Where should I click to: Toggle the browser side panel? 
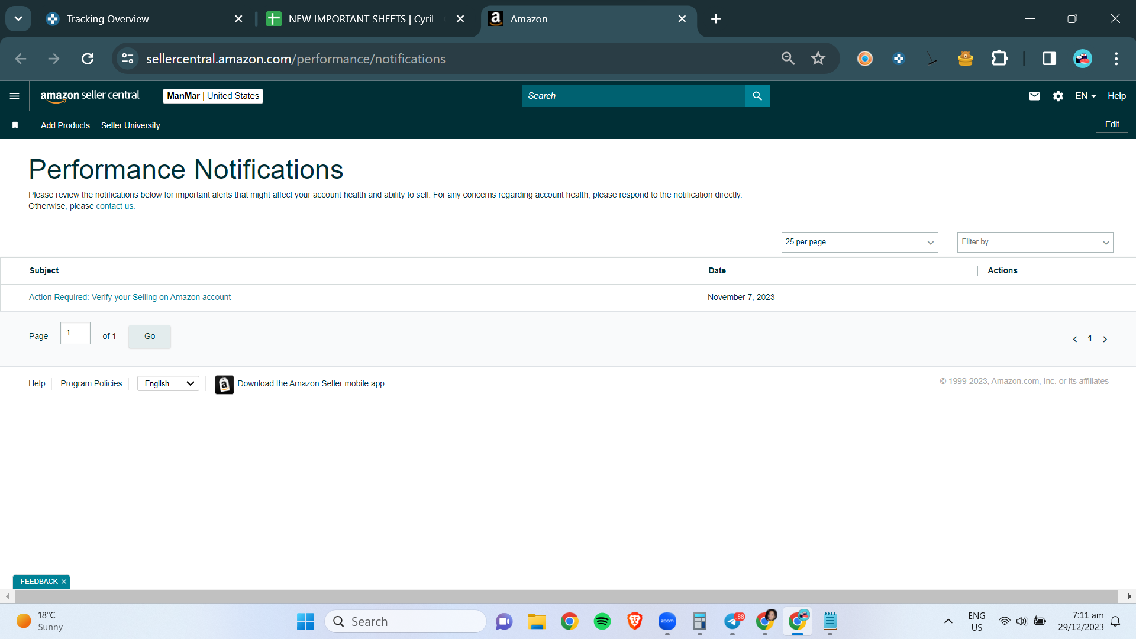click(1049, 59)
